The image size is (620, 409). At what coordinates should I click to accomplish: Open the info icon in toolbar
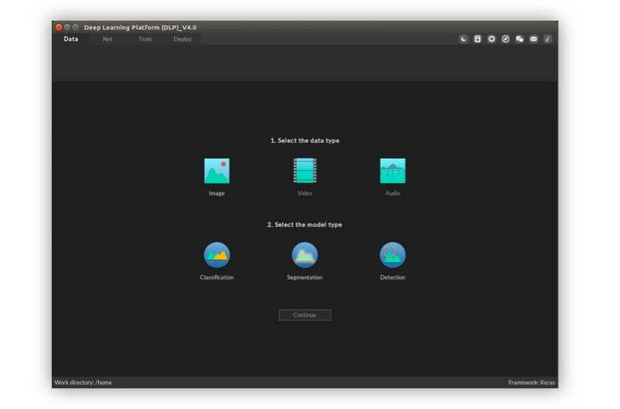pos(548,39)
